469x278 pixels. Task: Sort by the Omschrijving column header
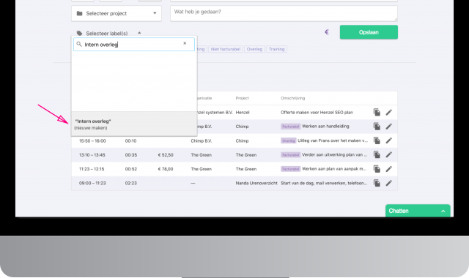point(292,98)
